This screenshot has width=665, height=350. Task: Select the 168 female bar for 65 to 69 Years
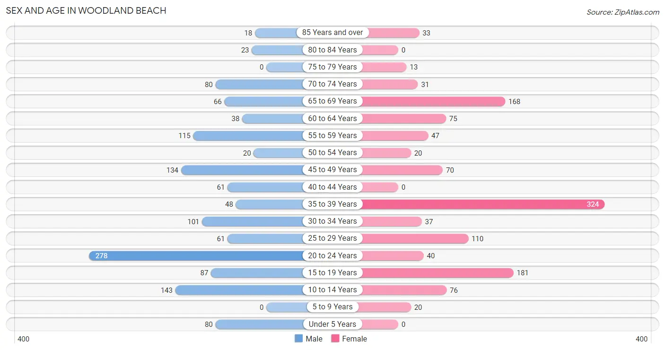point(432,101)
